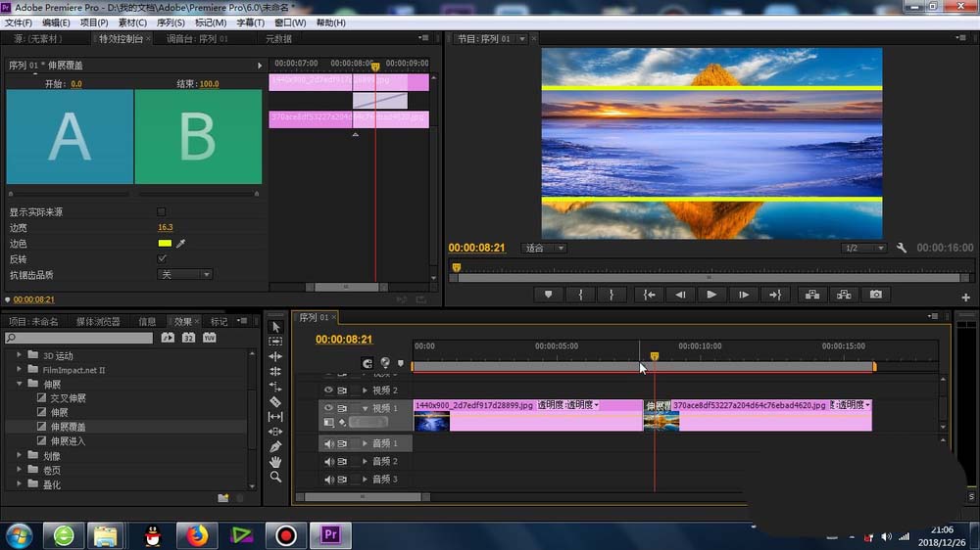
Task: Select the Razor tool
Action: tap(275, 401)
